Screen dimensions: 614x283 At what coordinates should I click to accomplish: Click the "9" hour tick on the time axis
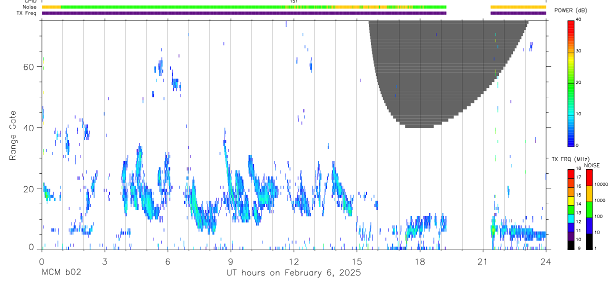point(230,262)
